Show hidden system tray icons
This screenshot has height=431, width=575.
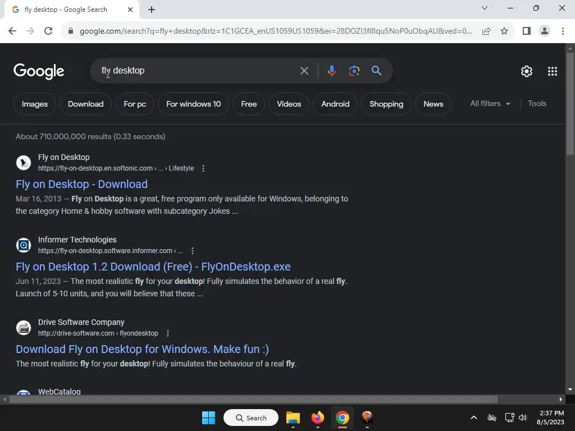(474, 418)
